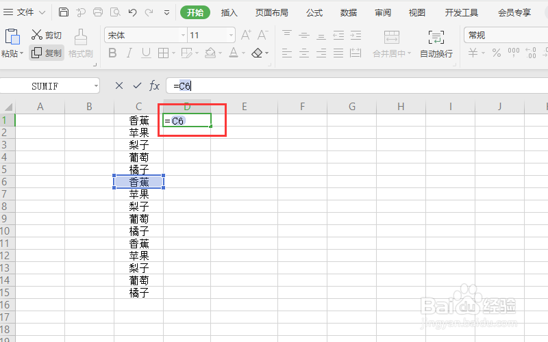Click the decrease indent icon

point(338,35)
